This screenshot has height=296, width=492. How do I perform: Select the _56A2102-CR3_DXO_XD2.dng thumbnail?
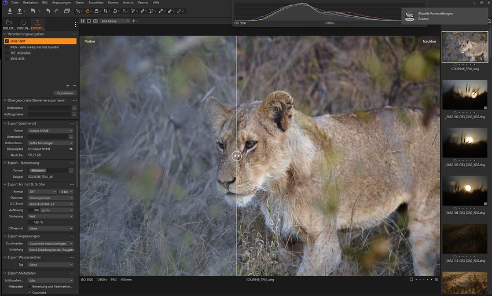(465, 143)
